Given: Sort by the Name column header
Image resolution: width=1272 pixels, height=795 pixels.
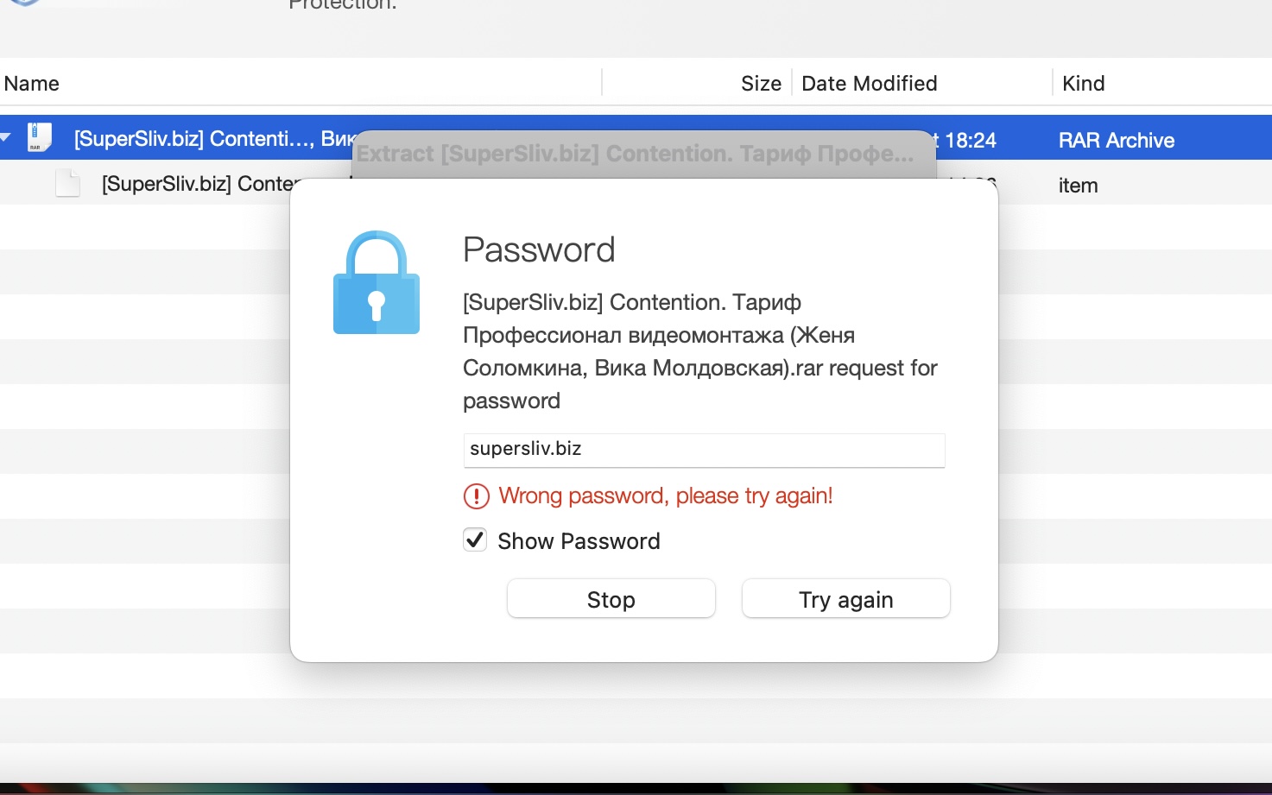Looking at the screenshot, I should tap(32, 84).
